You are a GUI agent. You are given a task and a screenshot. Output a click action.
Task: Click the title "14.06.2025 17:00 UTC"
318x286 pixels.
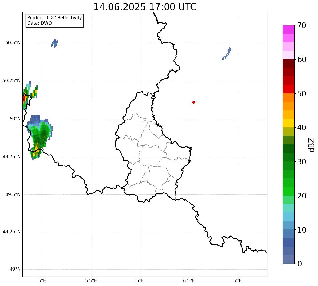pyautogui.click(x=145, y=7)
